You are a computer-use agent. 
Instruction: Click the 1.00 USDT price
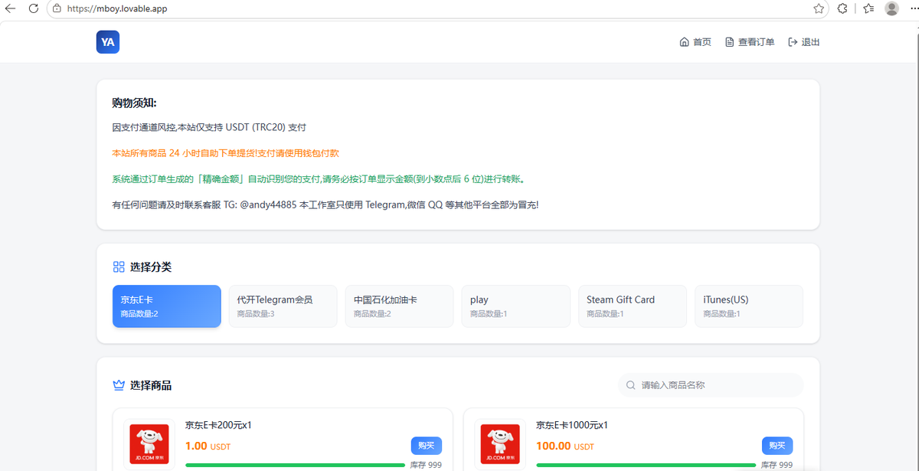click(x=208, y=446)
